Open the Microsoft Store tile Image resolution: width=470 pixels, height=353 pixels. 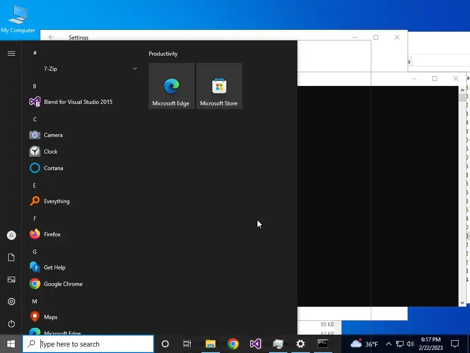(219, 86)
